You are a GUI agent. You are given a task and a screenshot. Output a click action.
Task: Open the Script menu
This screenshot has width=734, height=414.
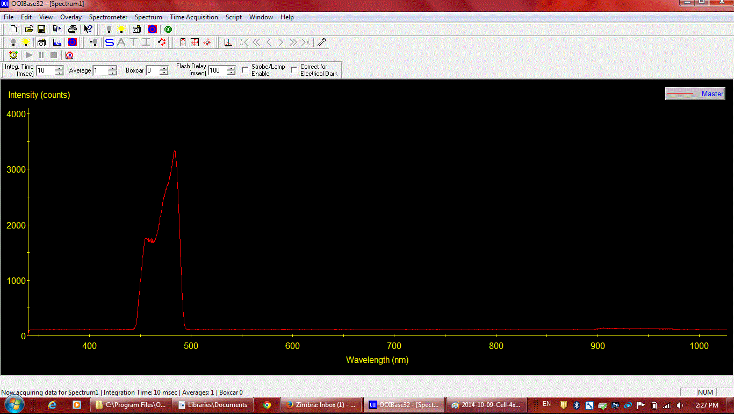coord(234,17)
